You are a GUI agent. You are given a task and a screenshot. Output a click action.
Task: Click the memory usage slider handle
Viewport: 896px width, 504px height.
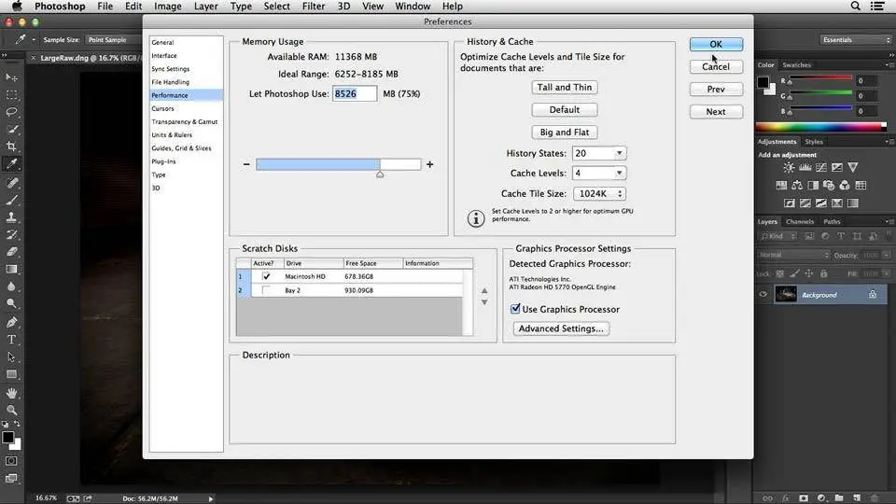(x=380, y=175)
